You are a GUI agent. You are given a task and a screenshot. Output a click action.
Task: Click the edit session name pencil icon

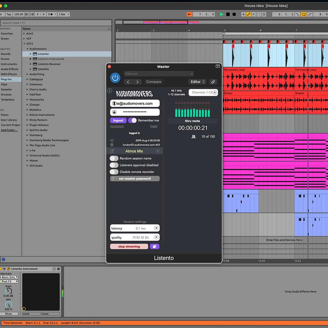(x=112, y=151)
